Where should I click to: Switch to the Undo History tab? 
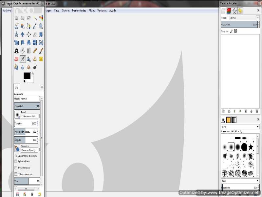(240, 11)
